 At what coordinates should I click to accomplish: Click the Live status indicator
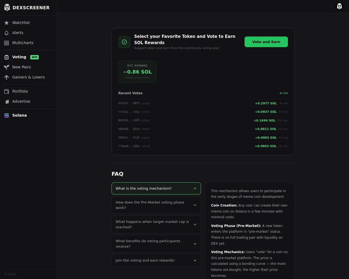284,93
